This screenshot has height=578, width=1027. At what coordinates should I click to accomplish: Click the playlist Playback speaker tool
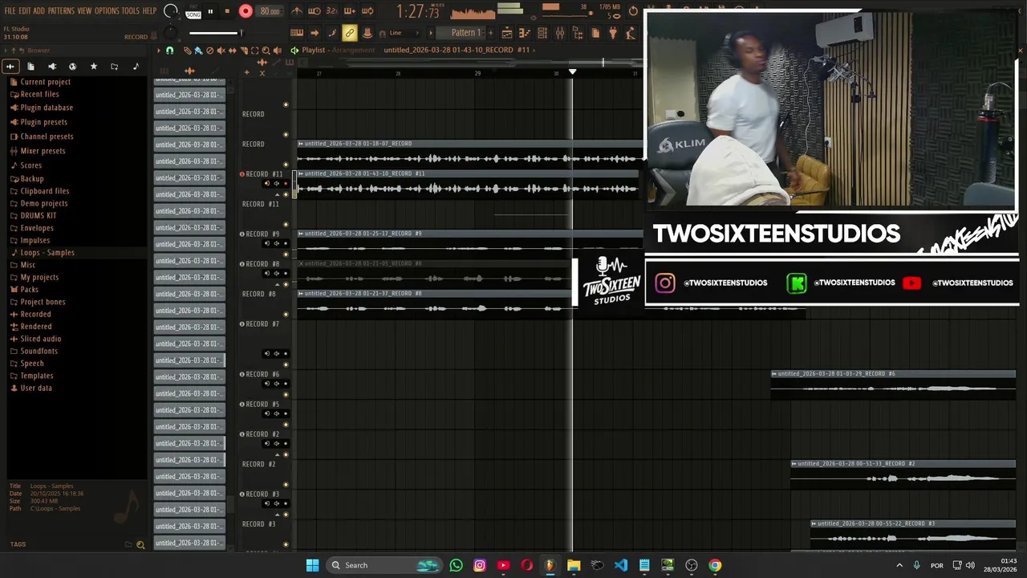[278, 50]
